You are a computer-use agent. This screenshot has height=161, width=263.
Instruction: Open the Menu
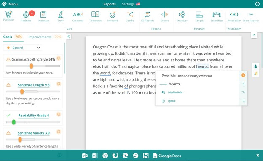(13, 4)
